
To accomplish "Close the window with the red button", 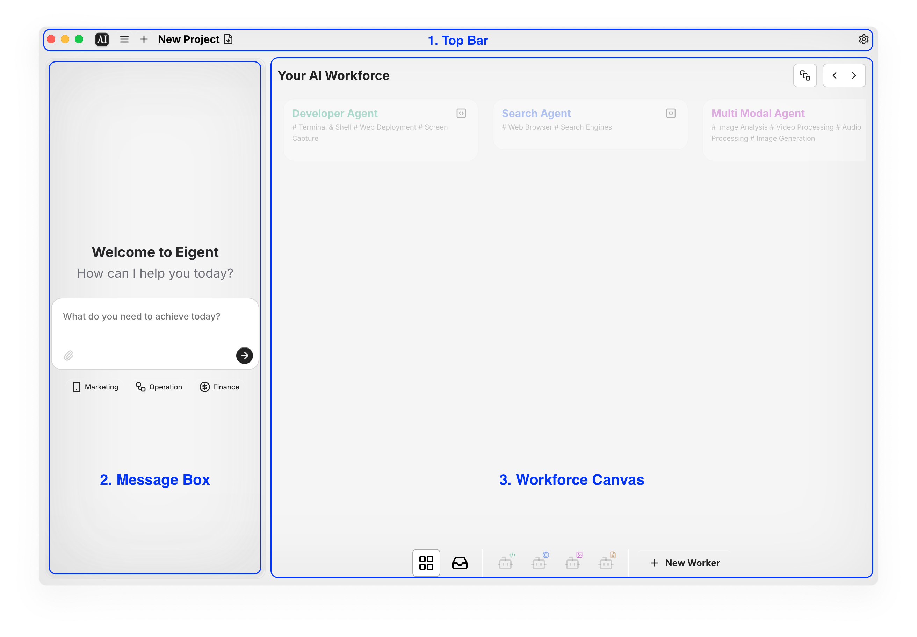I will point(51,39).
